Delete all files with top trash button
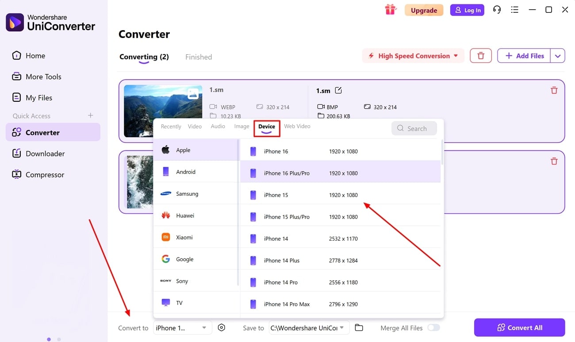Viewport: 575px width, 342px height. pos(481,56)
